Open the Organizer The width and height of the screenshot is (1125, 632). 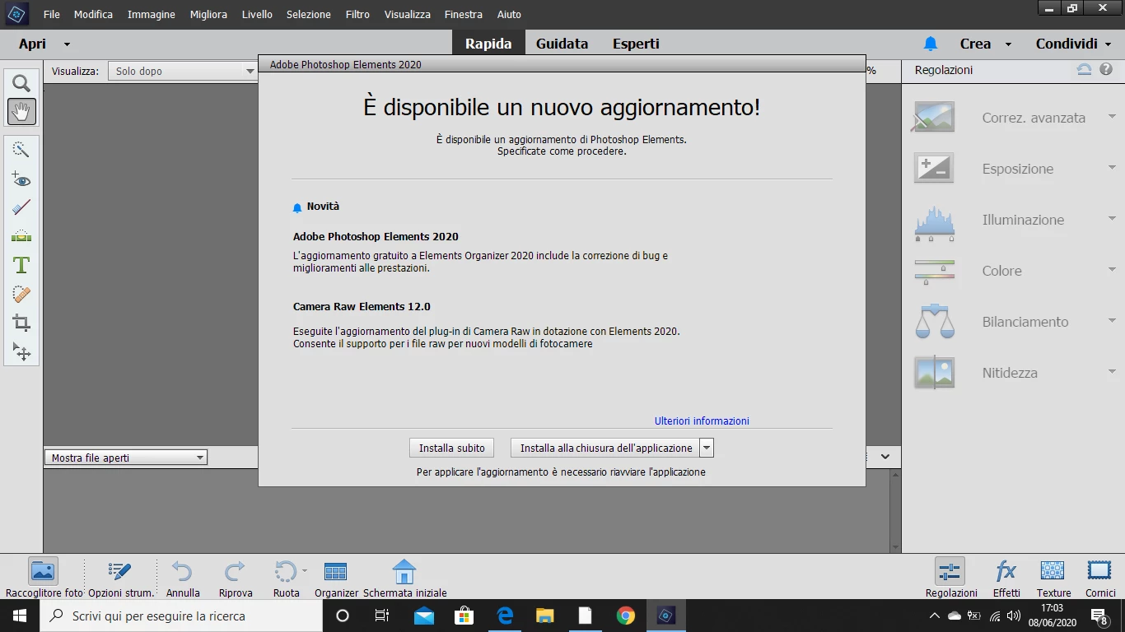(x=336, y=578)
